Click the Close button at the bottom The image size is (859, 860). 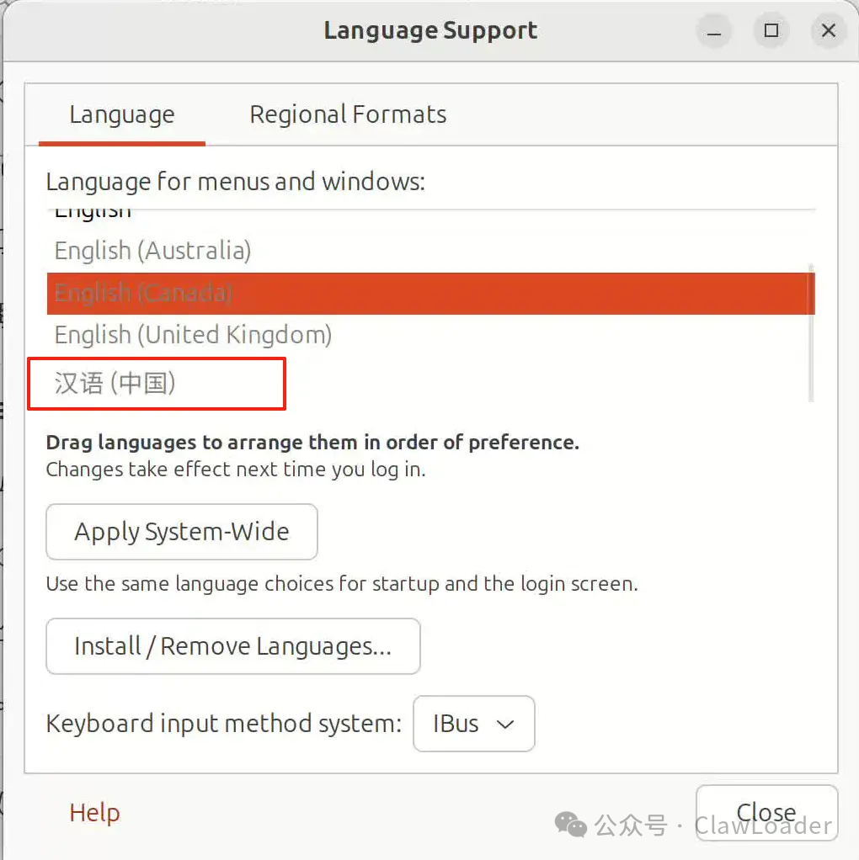[x=767, y=813]
